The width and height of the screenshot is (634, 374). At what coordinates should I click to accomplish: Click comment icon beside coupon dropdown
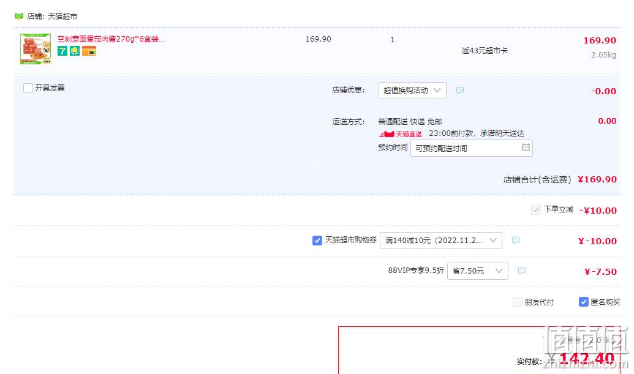(516, 241)
